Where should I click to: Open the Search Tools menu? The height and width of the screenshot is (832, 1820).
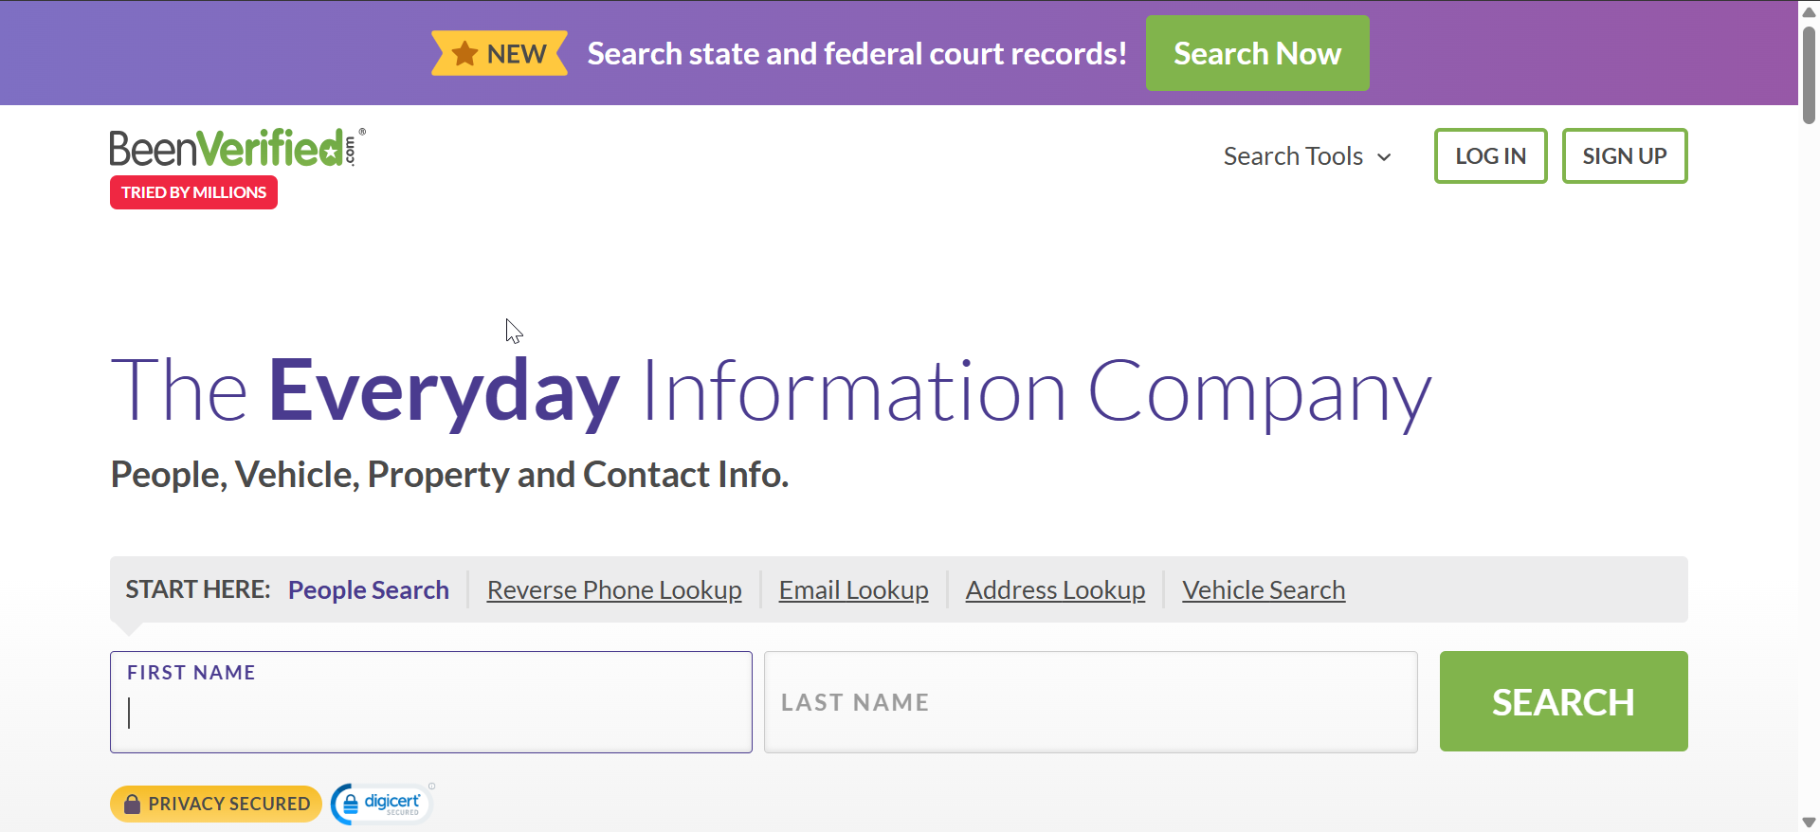[1294, 156]
